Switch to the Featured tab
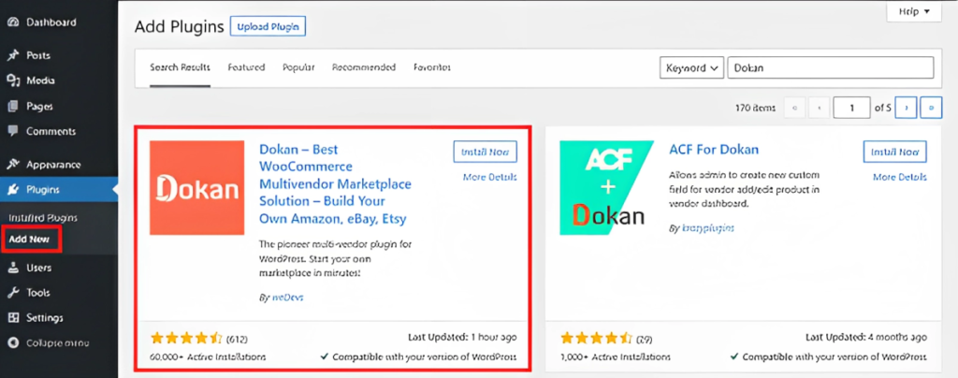 tap(246, 67)
